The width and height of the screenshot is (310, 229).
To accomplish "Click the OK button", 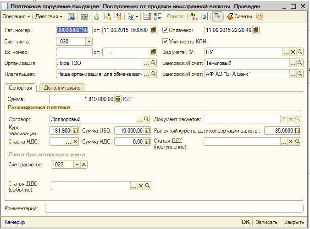I will coord(245,222).
